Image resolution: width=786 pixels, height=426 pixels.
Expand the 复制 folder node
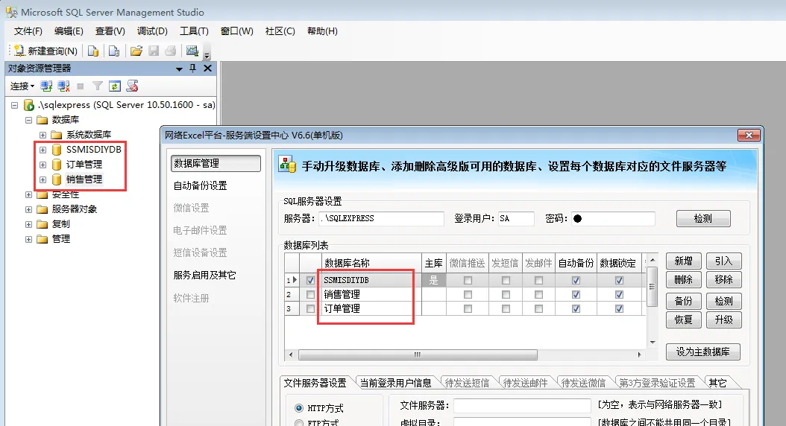coord(28,224)
